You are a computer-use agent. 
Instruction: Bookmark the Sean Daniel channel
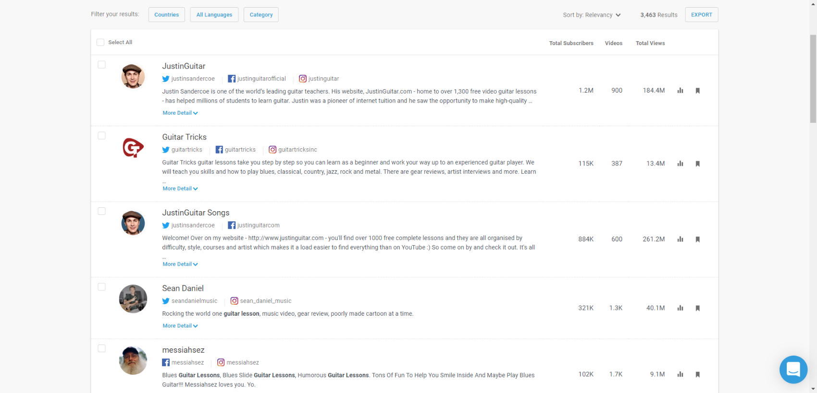pyautogui.click(x=698, y=308)
